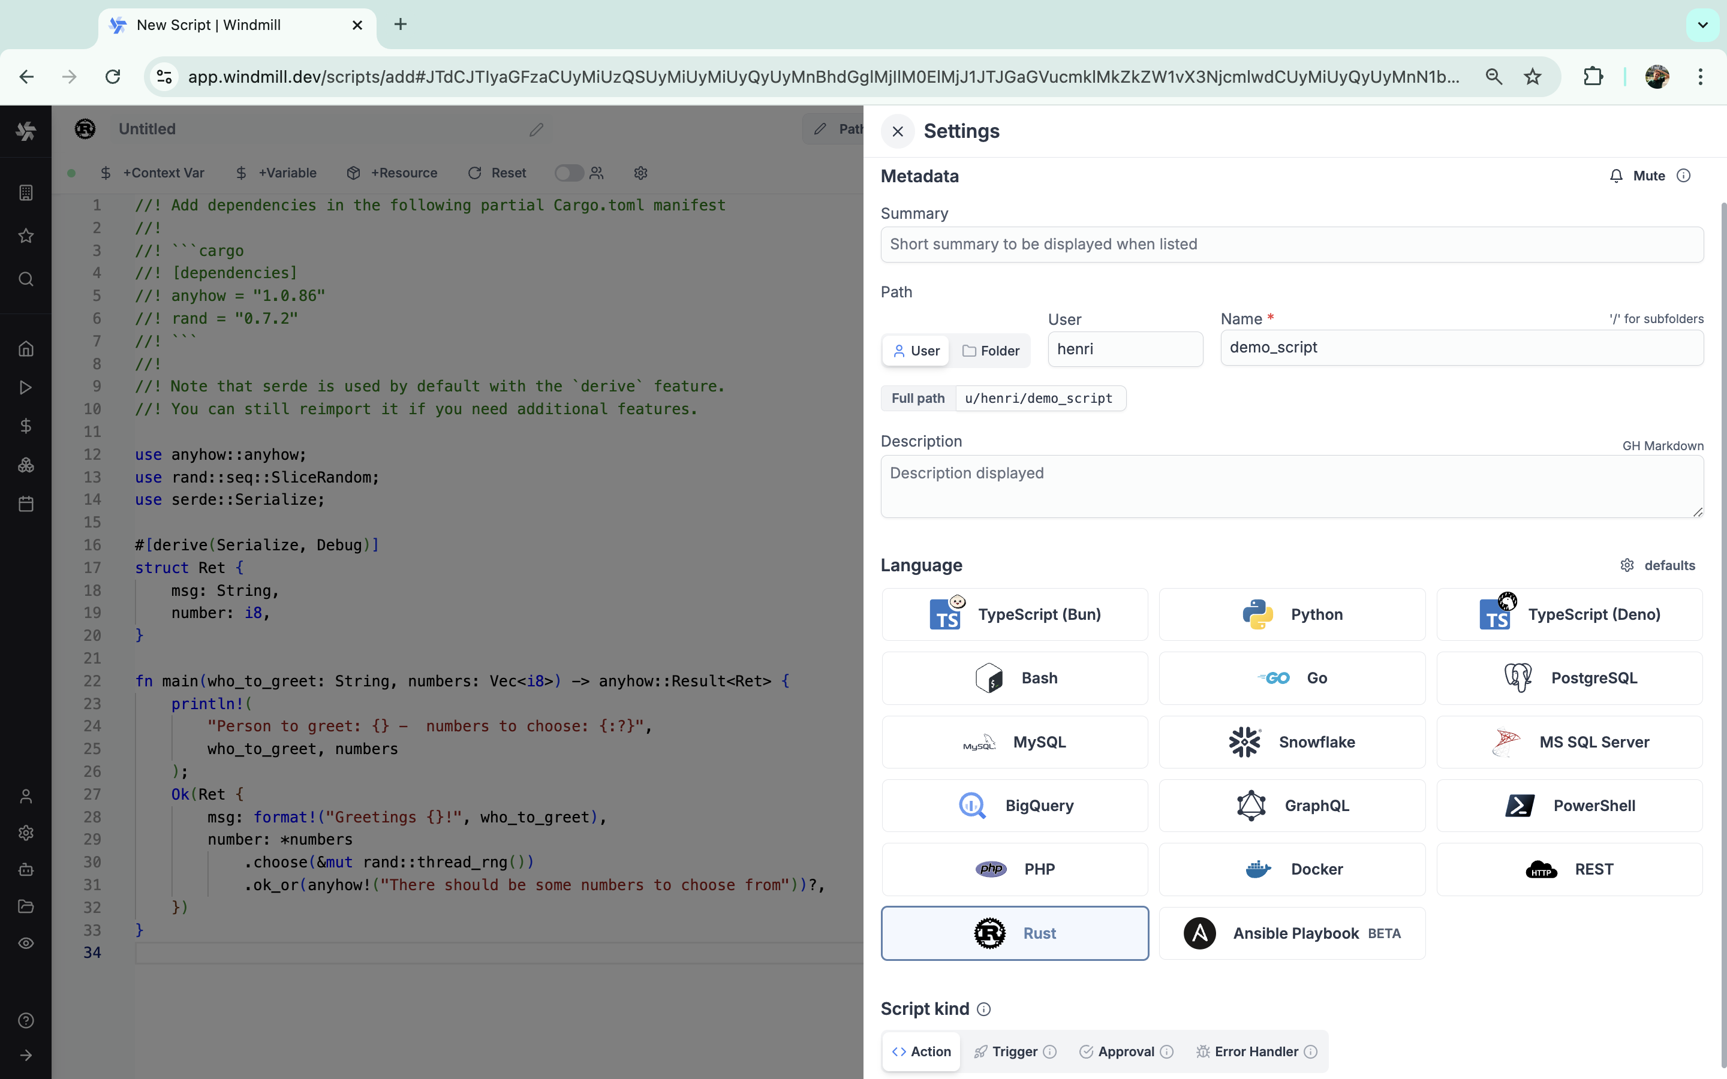This screenshot has height=1079, width=1727.
Task: Add a Resource in editor toolbar
Action: click(x=393, y=173)
